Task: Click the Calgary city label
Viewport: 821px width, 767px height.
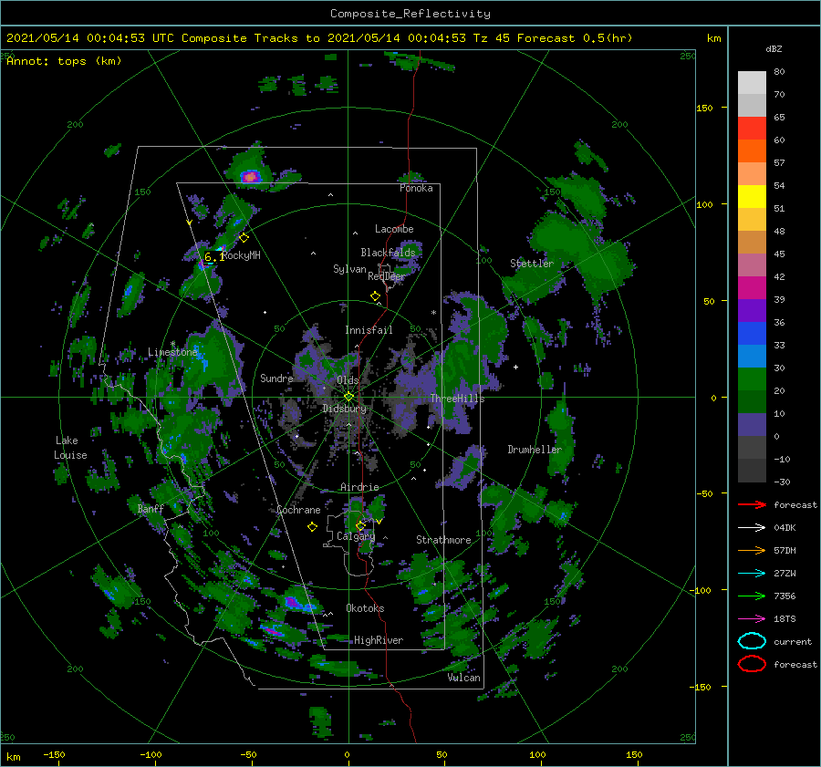Action: coord(356,536)
